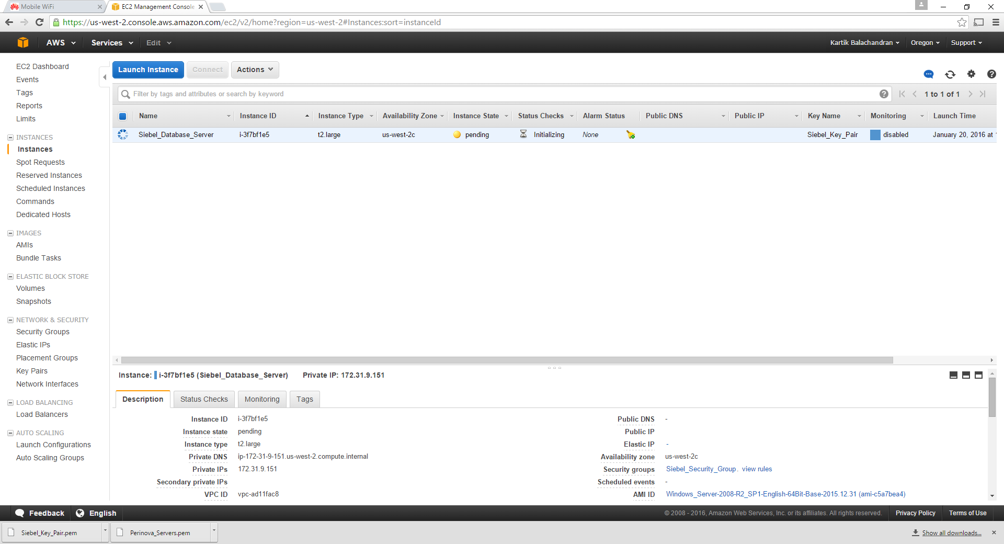
Task: Close the downloads bar
Action: tap(994, 532)
